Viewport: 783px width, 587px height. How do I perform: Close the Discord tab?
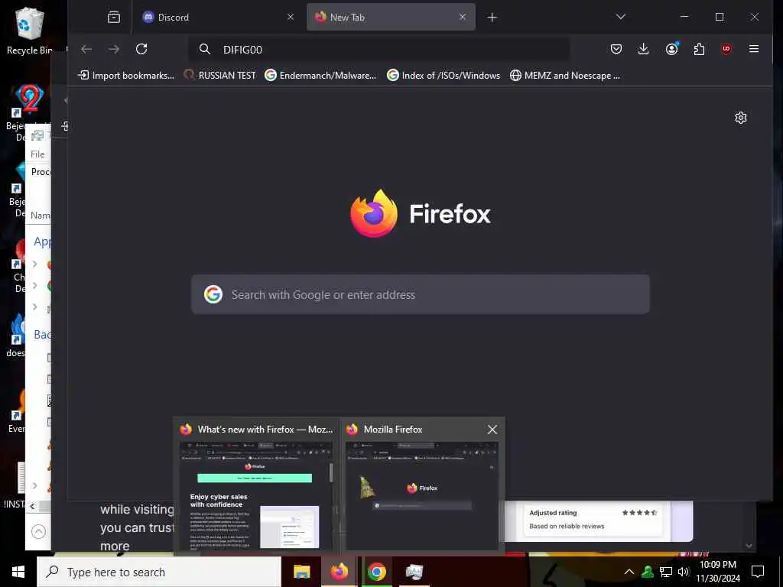click(x=291, y=18)
